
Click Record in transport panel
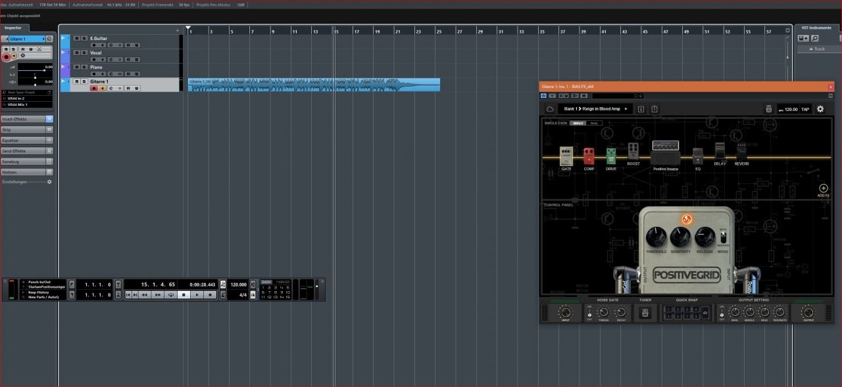[210, 294]
